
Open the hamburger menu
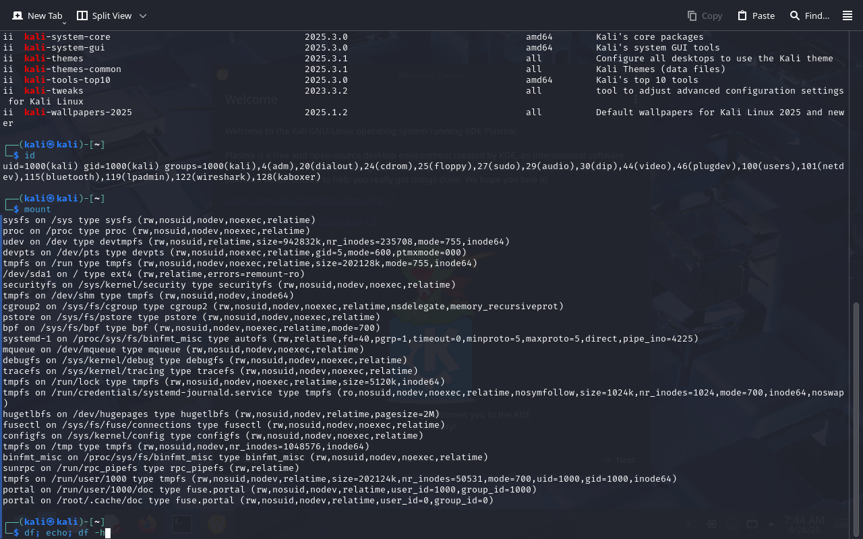[x=847, y=15]
